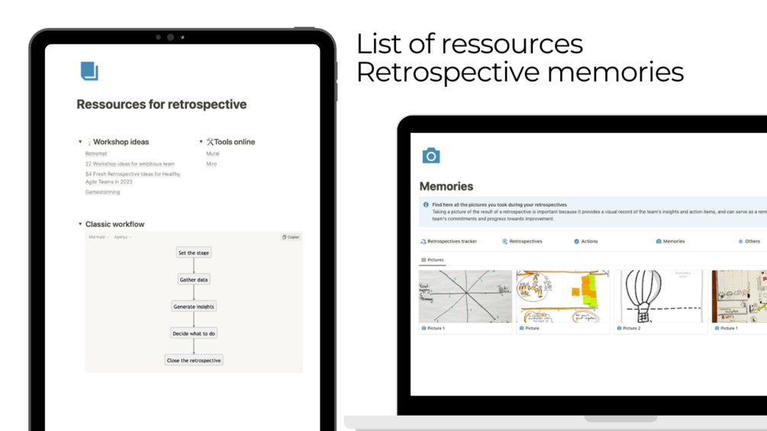The width and height of the screenshot is (767, 431).
Task: Open the Mermaid language dropdown
Action: coord(98,237)
